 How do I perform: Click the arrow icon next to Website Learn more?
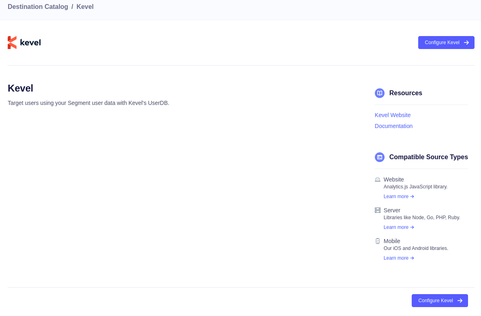[x=412, y=196]
